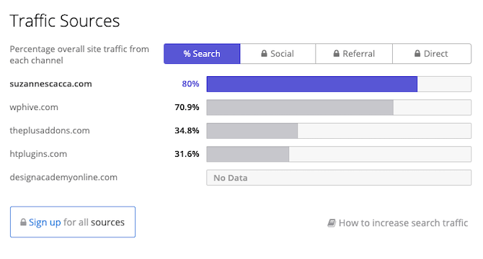Click the designacademyonline.com site label
The height and width of the screenshot is (259, 483).
point(63,177)
